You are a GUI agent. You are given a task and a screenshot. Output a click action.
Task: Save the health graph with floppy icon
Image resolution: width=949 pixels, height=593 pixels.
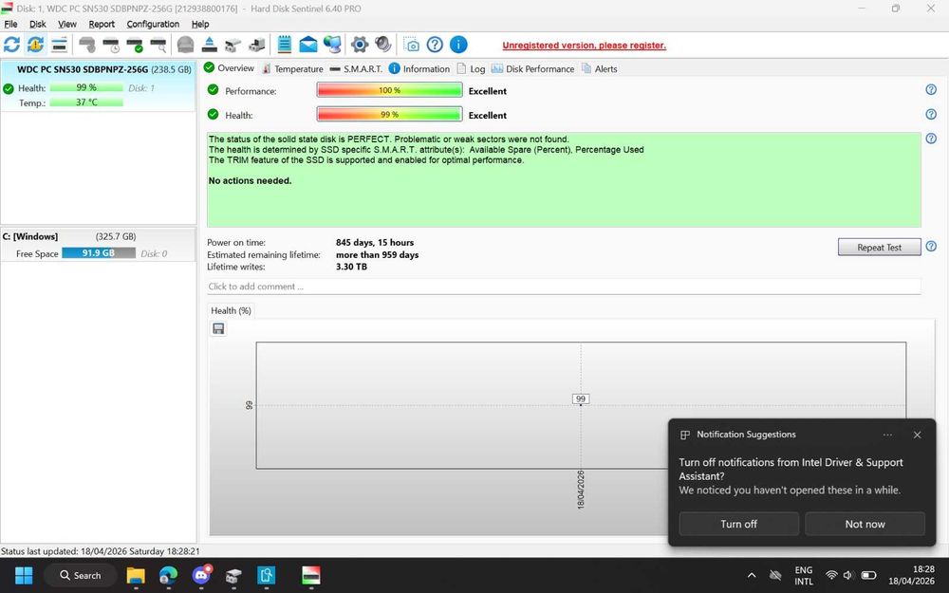218,328
